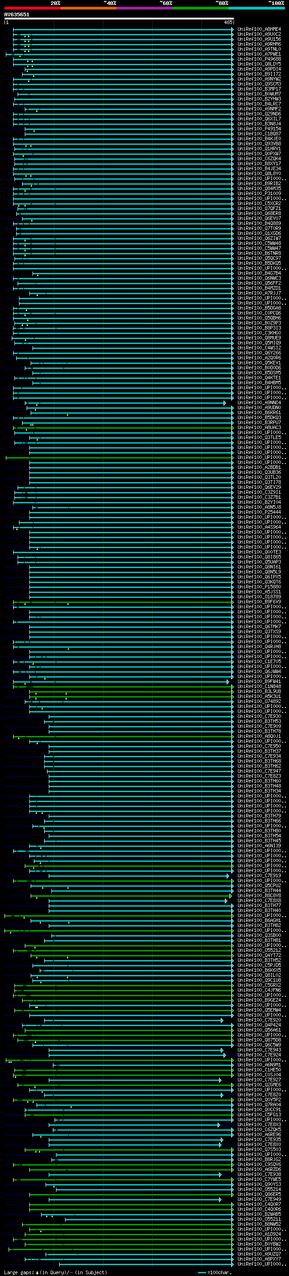Click the cyan ~100% identity legend segment
This screenshot has width=289, height=1276.
point(256,8)
